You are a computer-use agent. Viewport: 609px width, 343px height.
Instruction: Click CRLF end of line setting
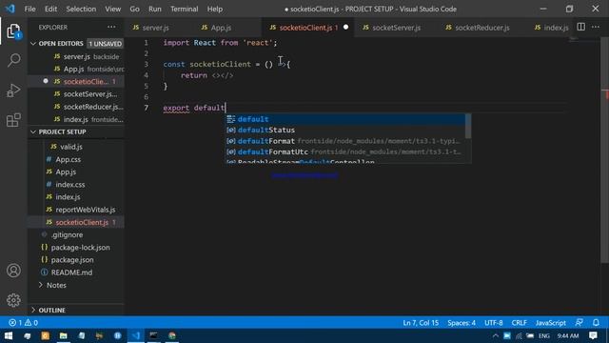click(x=519, y=322)
